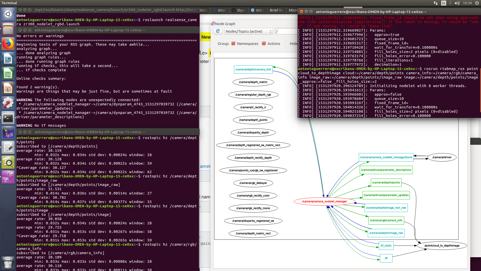481x271 pixels.
Task: Select the /pointcloud_to_depthimage graph node
Action: tap(442, 245)
